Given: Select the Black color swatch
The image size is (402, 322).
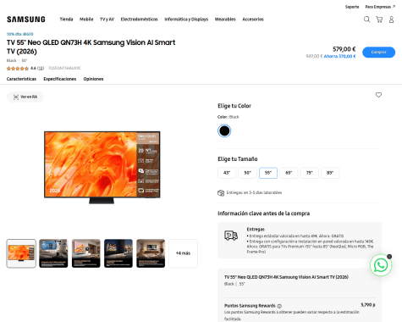Looking at the screenshot, I should [x=224, y=130].
